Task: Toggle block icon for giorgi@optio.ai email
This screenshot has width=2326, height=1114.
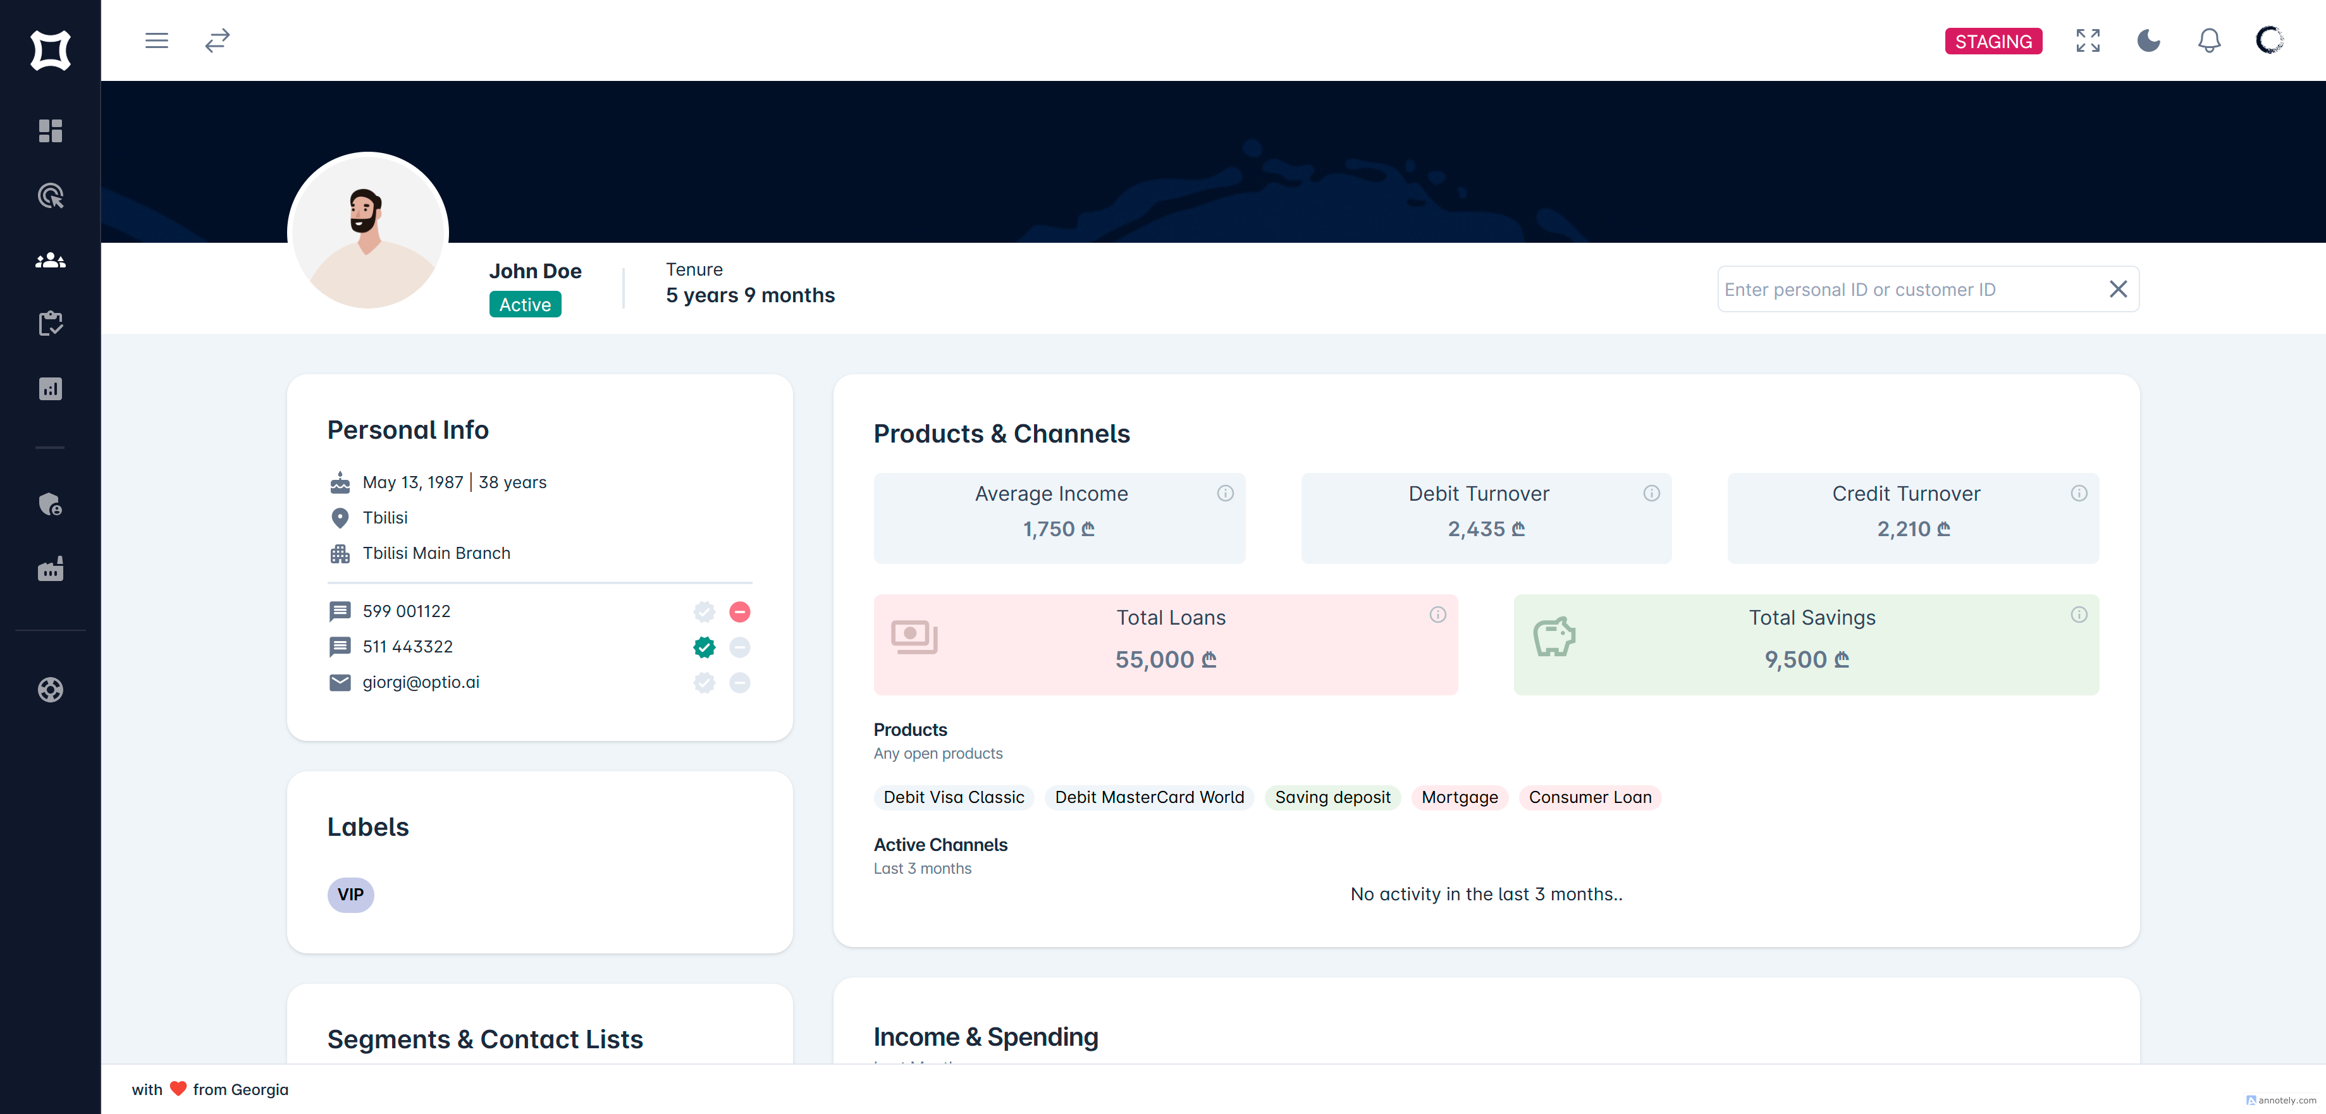Action: 739,682
